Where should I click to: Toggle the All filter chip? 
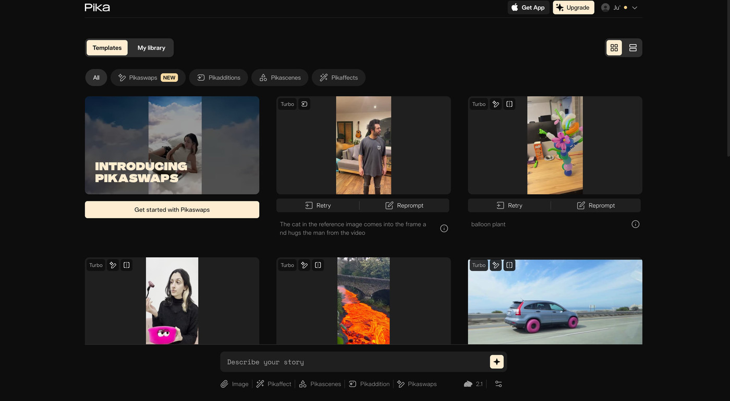click(x=96, y=78)
